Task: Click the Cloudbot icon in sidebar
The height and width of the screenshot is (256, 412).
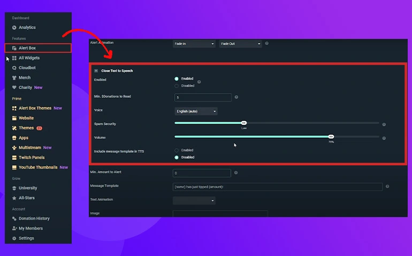Action: (14, 68)
